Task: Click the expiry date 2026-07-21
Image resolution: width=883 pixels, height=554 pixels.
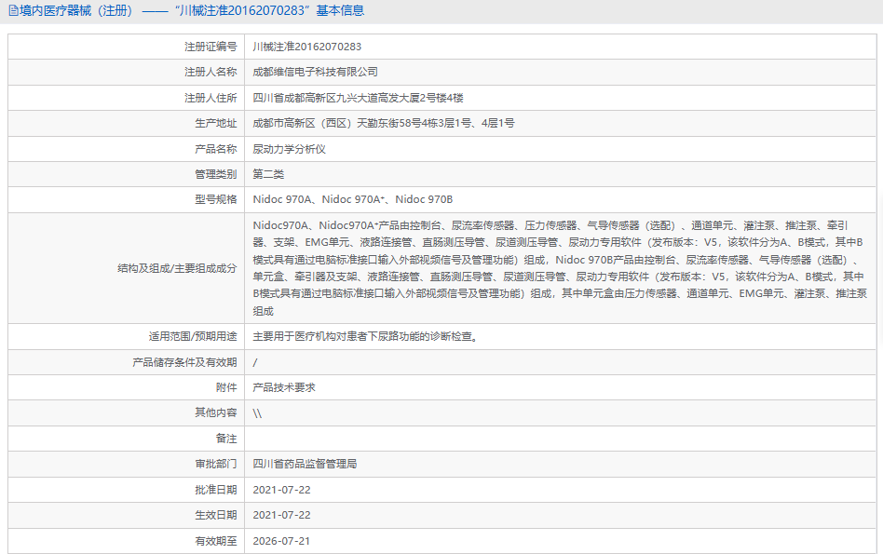Action: tap(281, 541)
